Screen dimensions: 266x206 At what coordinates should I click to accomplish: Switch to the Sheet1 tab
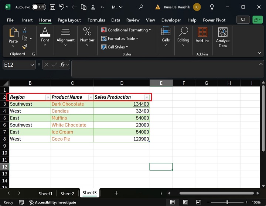pyautogui.click(x=45, y=193)
